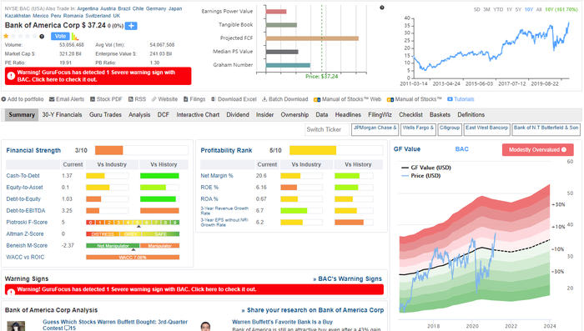Click the bar chart icon beside Vote
Screen dimensions: 584x331
[x=75, y=36]
